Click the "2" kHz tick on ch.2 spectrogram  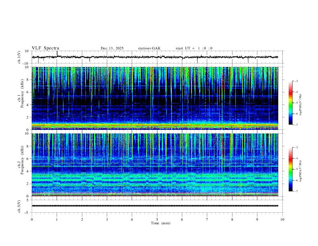point(28,184)
